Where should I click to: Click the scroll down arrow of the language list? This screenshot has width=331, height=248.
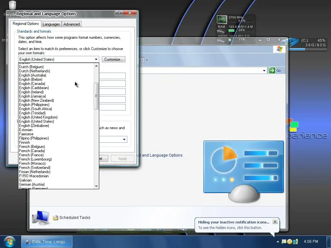pos(96,186)
